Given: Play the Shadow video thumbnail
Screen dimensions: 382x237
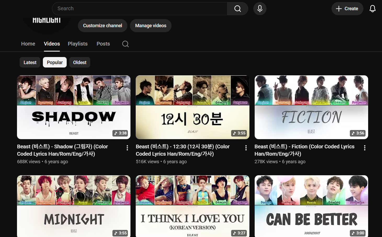Looking at the screenshot, I should click(74, 107).
